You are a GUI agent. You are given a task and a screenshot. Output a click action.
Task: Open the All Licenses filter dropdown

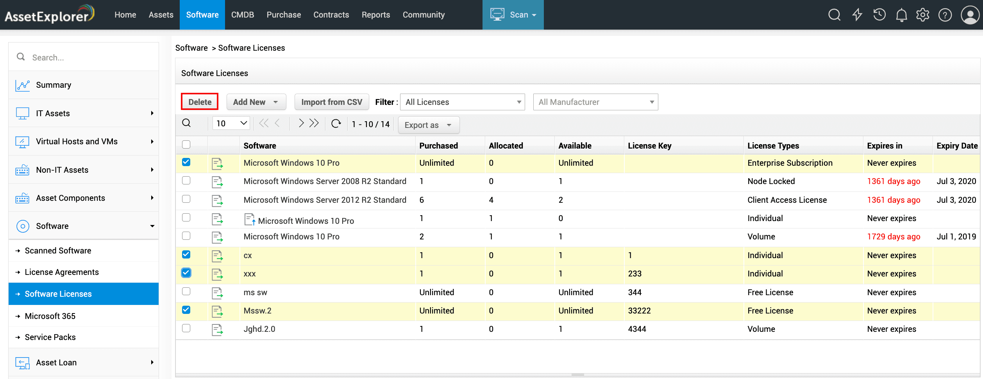[463, 102]
